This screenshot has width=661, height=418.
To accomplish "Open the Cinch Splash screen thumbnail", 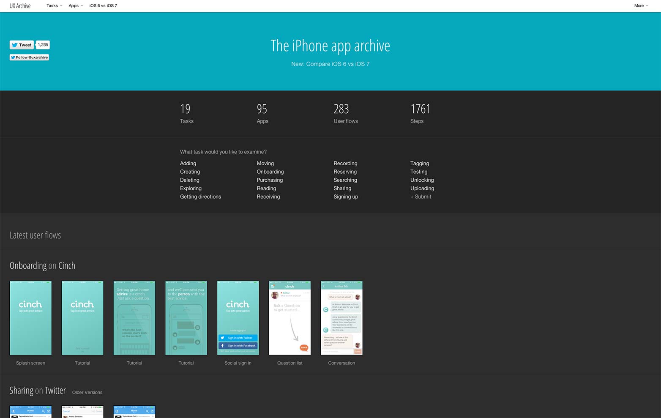I will [30, 318].
